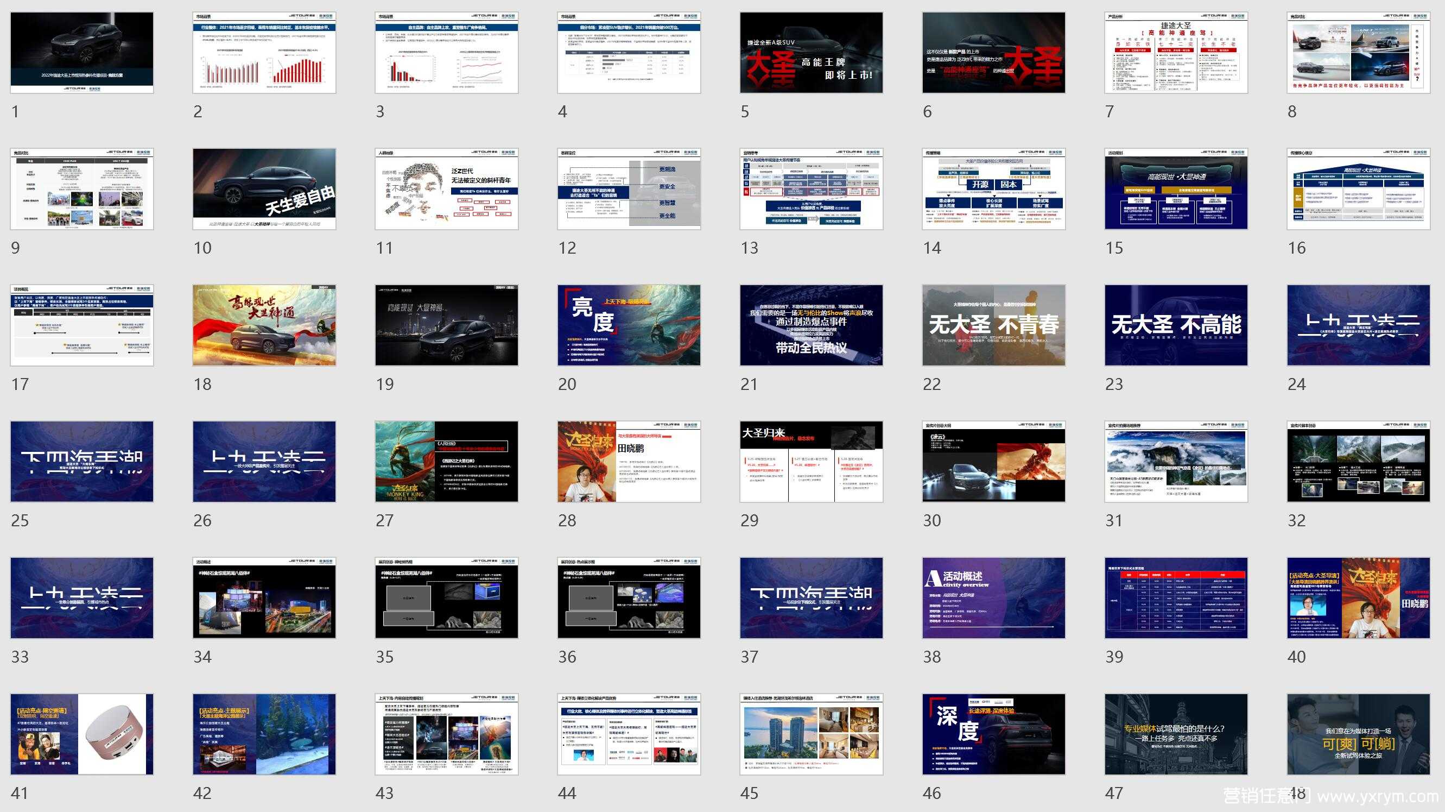Select slide 38 活动概述 purple thumbnail
Screen dimensions: 1445x812
click(x=993, y=598)
